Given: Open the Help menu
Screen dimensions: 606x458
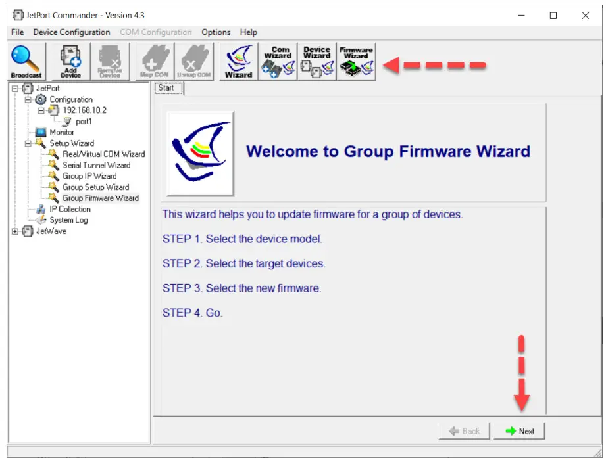Looking at the screenshot, I should 249,32.
